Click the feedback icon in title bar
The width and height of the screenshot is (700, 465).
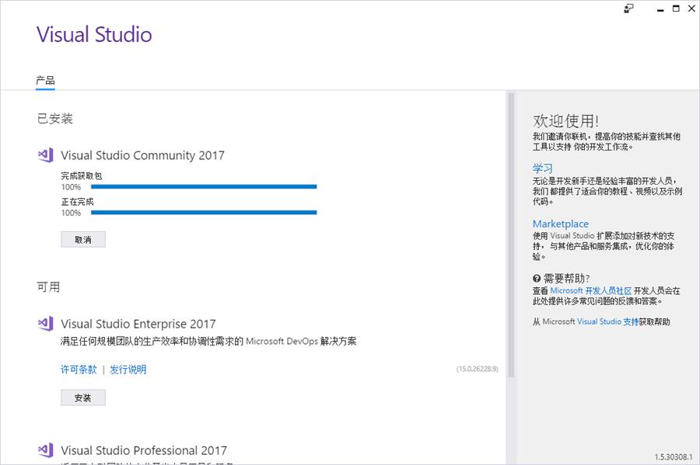(x=628, y=9)
